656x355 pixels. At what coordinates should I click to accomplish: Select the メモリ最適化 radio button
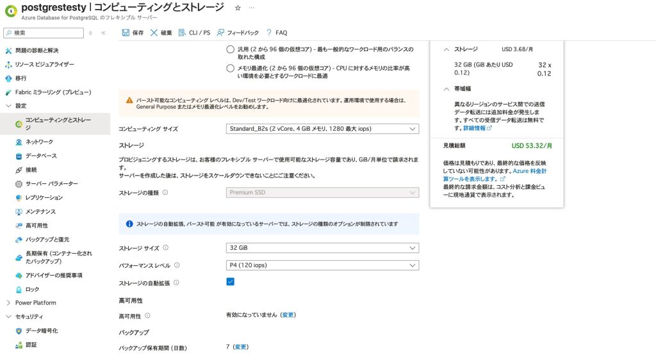(231, 68)
